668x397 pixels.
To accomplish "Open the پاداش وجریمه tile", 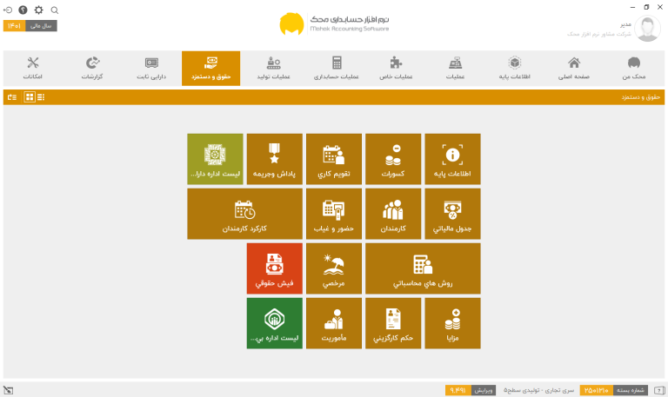I will (274, 159).
